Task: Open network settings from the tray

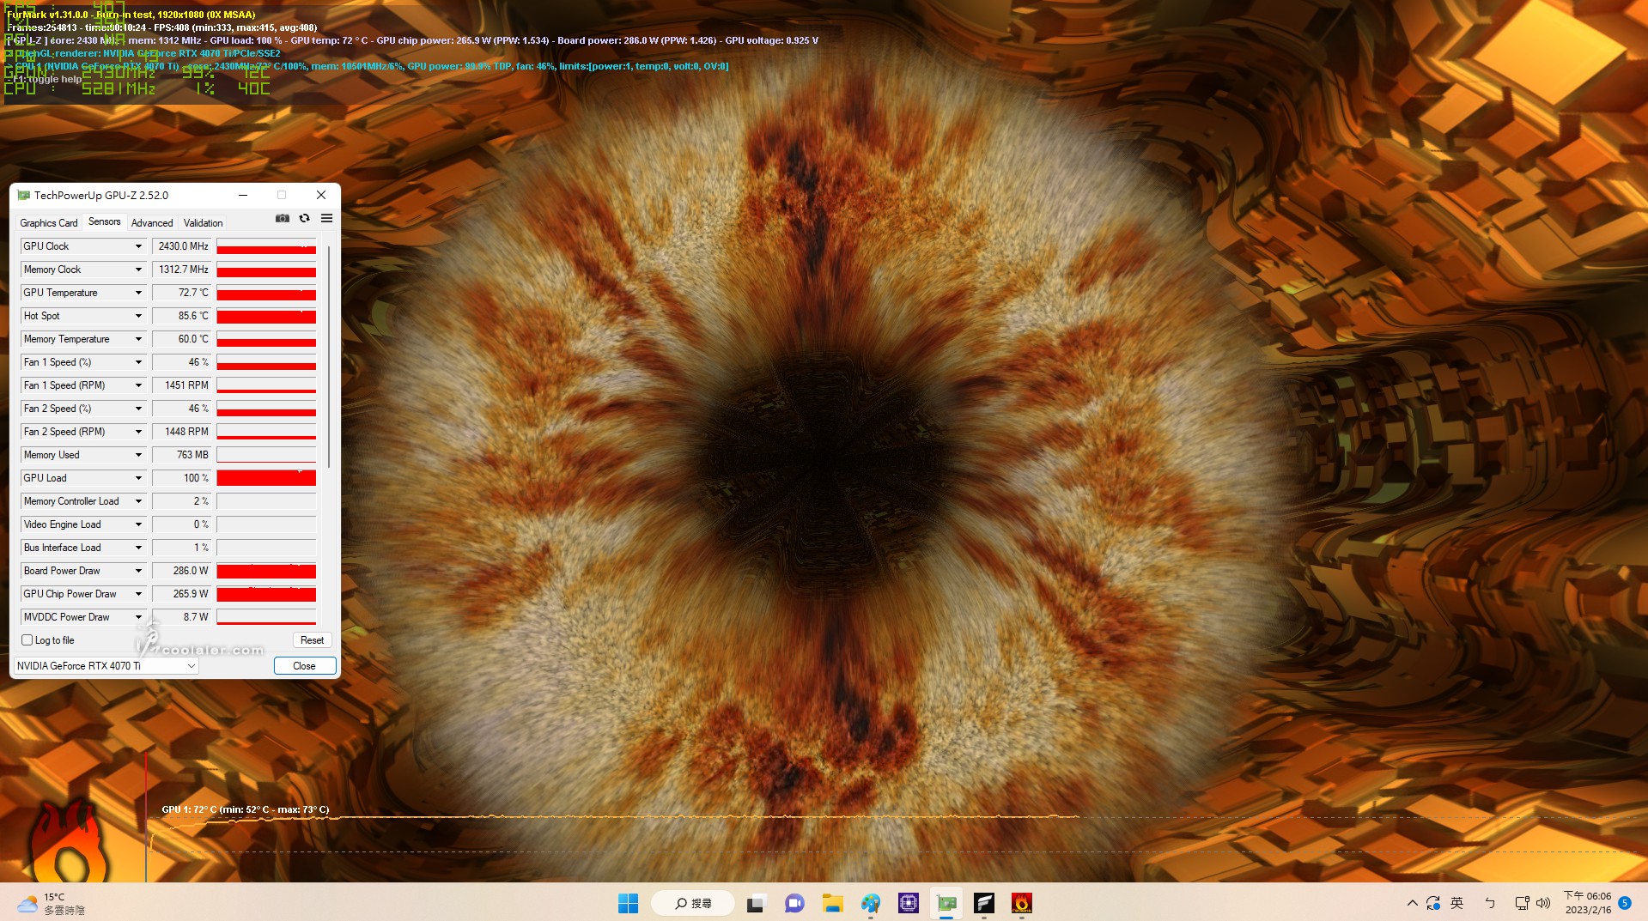Action: click(x=1522, y=903)
